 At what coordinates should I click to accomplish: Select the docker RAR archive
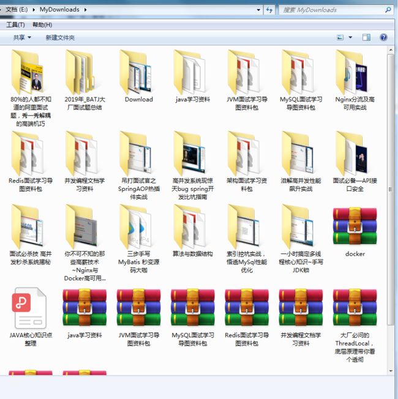tap(355, 226)
